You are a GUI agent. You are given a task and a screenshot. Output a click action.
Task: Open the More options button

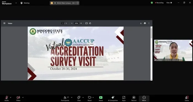(x=144, y=98)
